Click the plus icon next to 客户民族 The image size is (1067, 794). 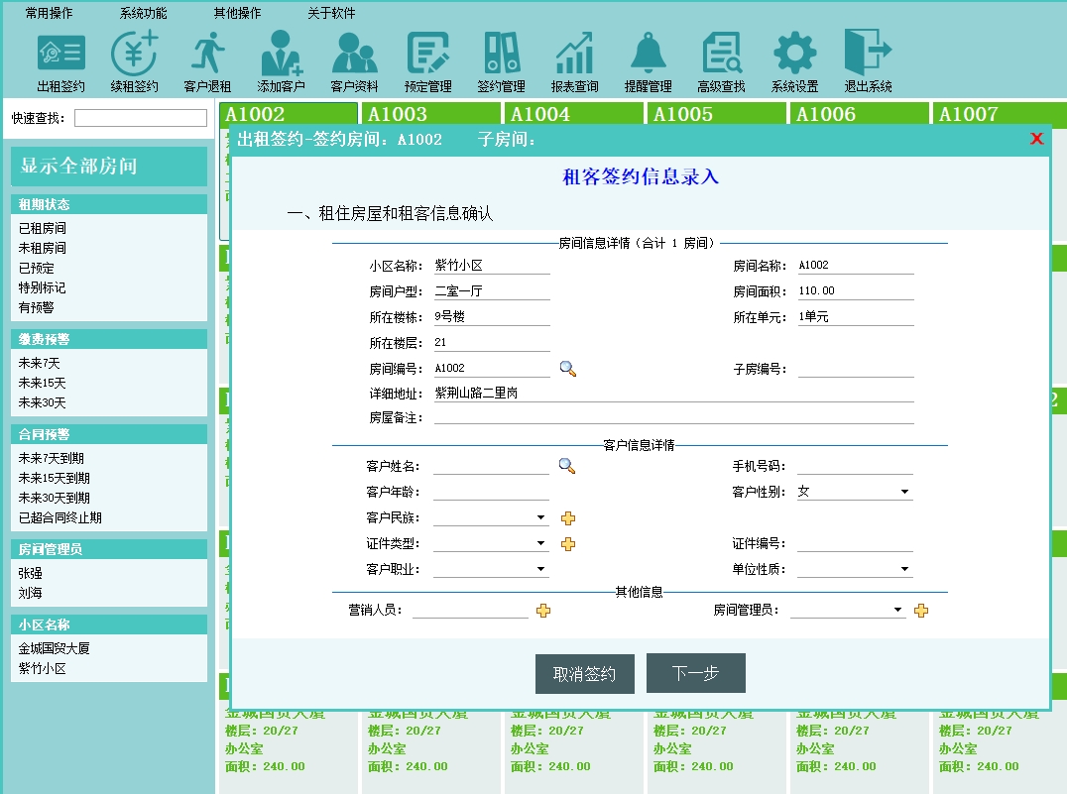pos(568,518)
